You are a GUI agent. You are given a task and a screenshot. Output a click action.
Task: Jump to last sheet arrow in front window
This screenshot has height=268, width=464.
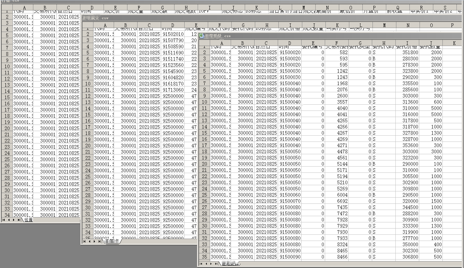click(216, 263)
